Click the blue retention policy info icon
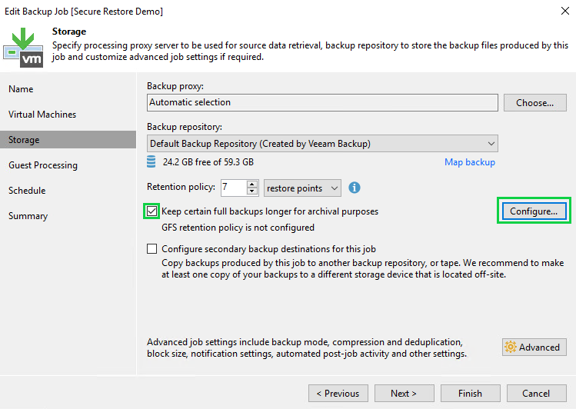This screenshot has width=576, height=409. click(x=355, y=188)
